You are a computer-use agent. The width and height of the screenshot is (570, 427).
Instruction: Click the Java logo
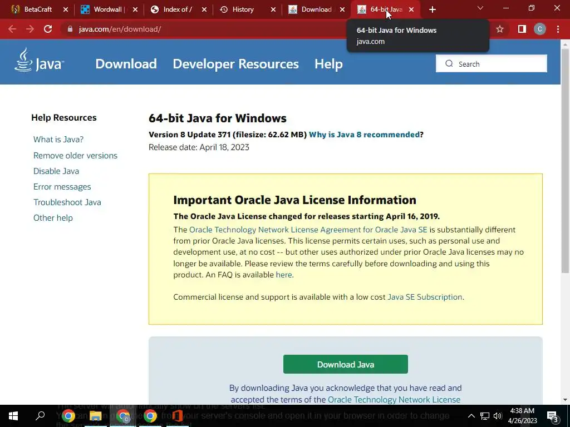39,60
